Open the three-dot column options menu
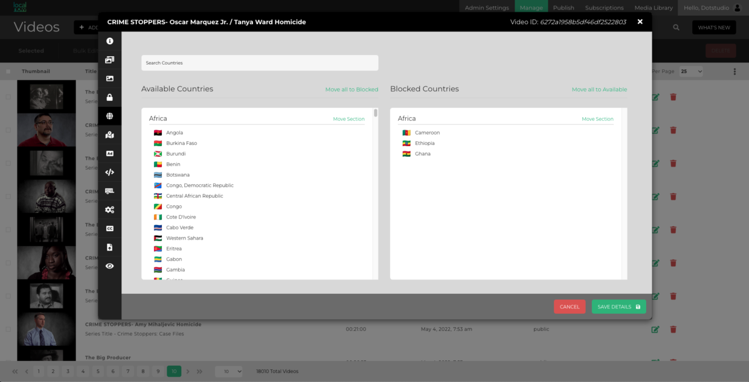This screenshot has width=749, height=382. 735,71
